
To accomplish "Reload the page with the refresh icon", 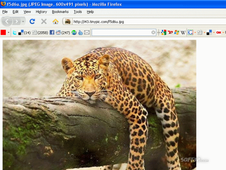I will pos(32,22).
